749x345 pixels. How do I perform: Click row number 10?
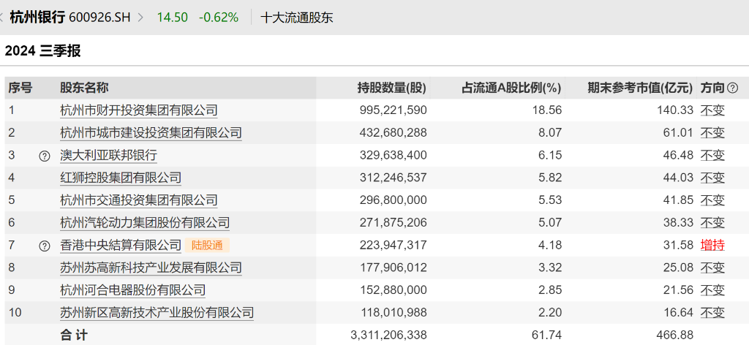point(15,313)
